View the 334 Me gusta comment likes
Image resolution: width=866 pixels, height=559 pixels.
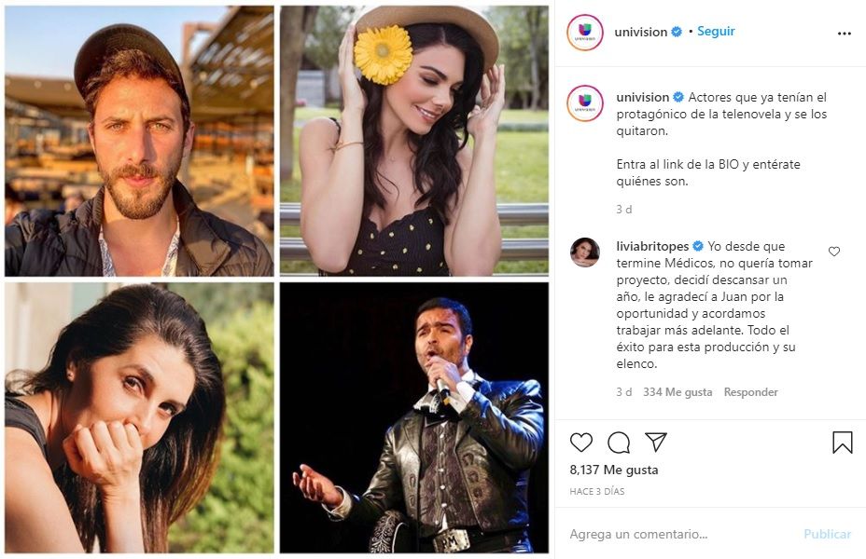(677, 392)
